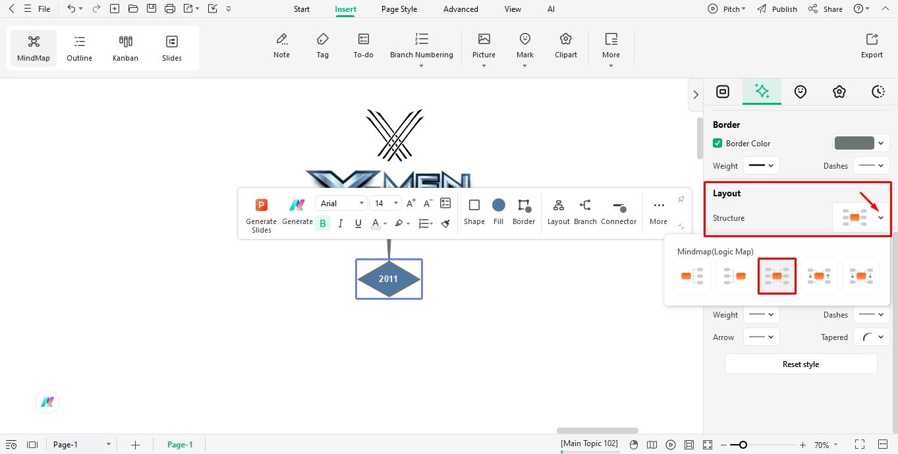Open More insert options

[611, 49]
